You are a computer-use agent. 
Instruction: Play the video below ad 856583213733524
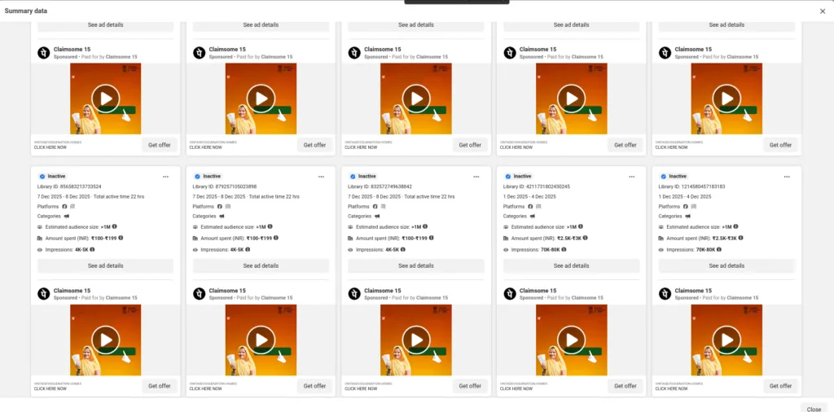[x=105, y=340]
